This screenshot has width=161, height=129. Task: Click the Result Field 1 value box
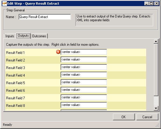(84, 52)
